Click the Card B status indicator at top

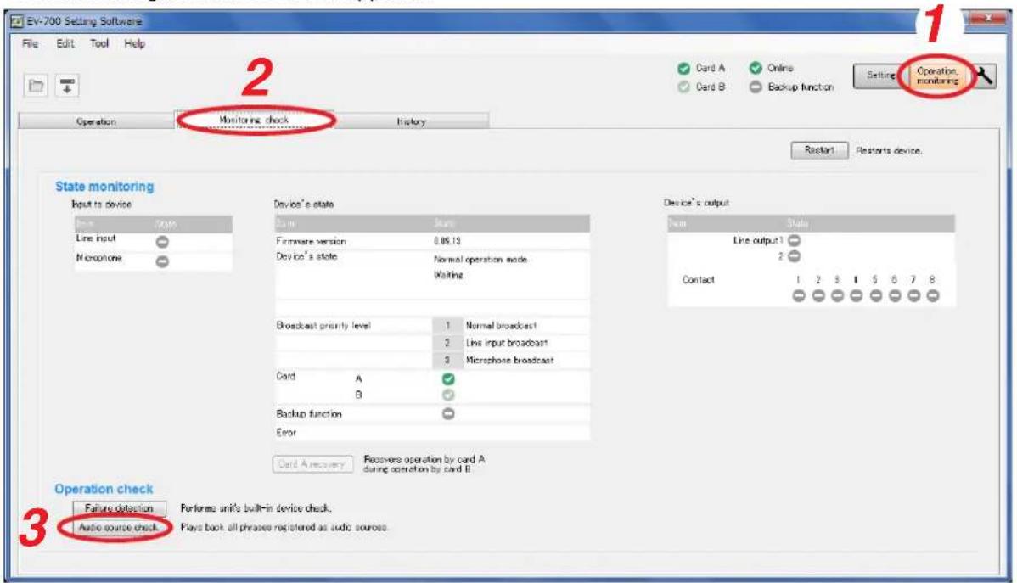tap(683, 87)
